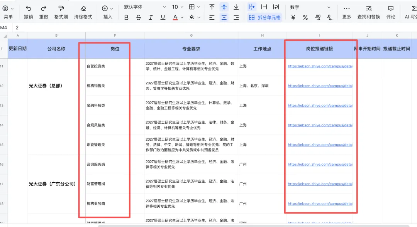Select the 上海、北京、深圳 location cell

click(262, 86)
